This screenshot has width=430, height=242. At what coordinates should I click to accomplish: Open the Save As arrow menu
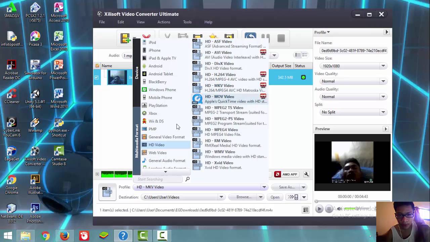[303, 187]
